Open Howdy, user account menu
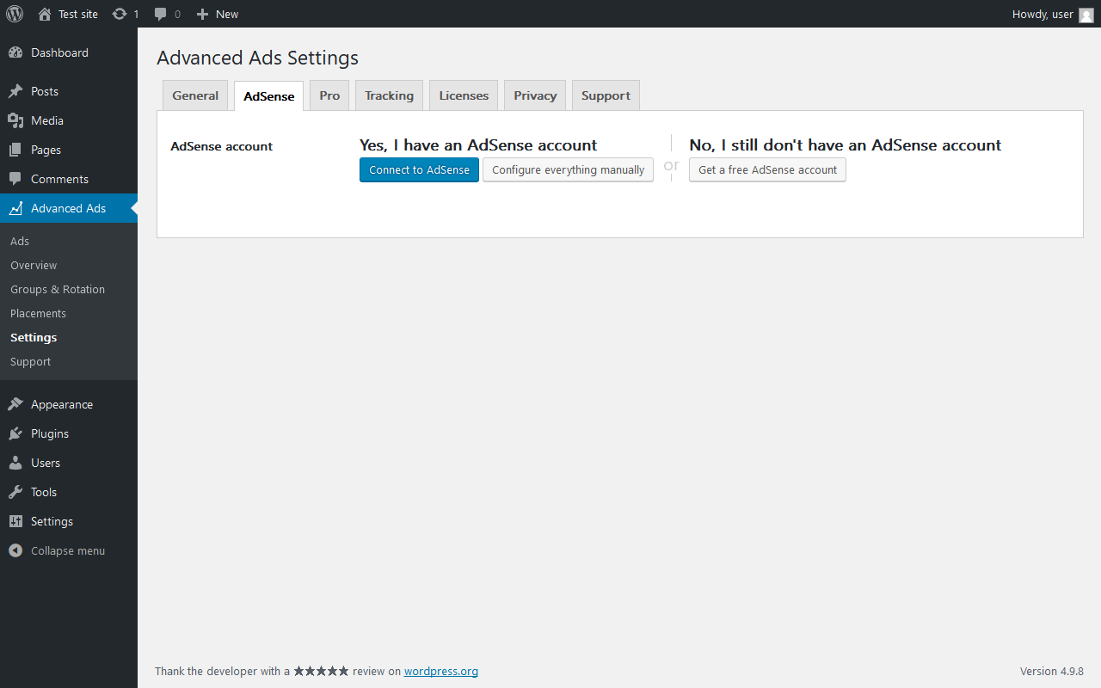Screen dimensions: 1101x688 tap(1053, 14)
